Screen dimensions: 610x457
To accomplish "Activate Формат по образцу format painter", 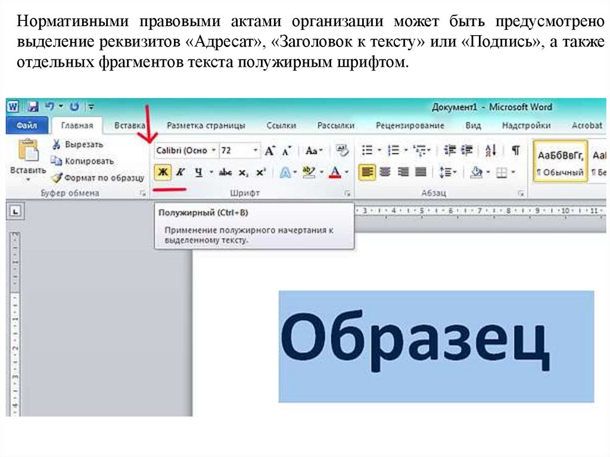I will 97,178.
